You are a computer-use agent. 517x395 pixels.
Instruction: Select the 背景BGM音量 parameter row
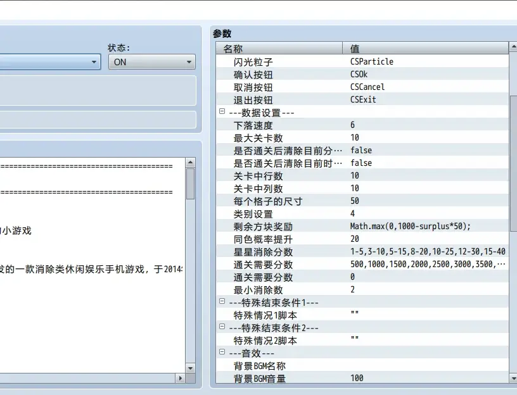pyautogui.click(x=362, y=377)
